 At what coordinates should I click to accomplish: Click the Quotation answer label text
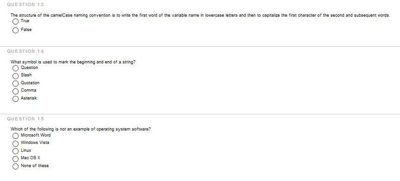pos(30,83)
